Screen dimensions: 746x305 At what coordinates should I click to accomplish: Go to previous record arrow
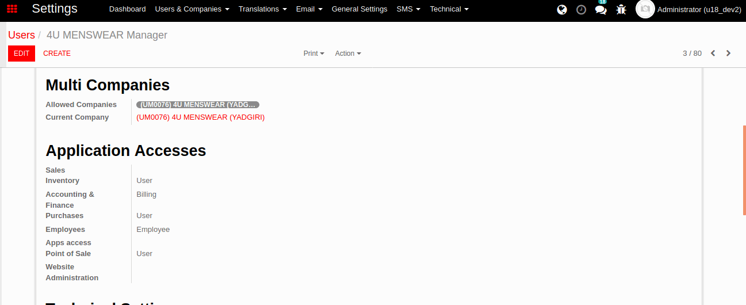[x=713, y=54]
